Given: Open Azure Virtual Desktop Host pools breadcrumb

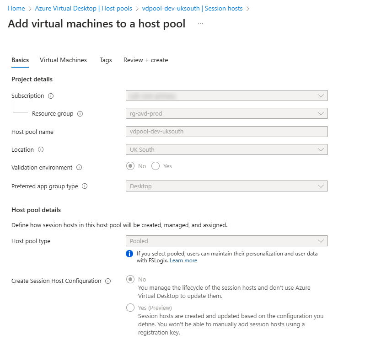Looking at the screenshot, I should pos(84,8).
